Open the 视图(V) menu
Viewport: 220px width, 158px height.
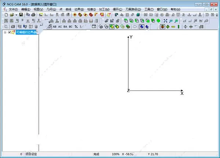[x=38, y=10]
